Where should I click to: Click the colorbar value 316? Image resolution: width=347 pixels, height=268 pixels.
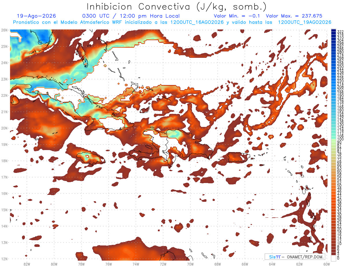[x=340, y=34]
